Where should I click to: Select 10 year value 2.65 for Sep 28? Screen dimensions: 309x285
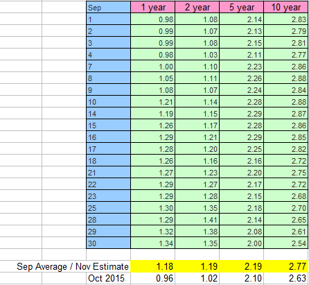pos(286,219)
